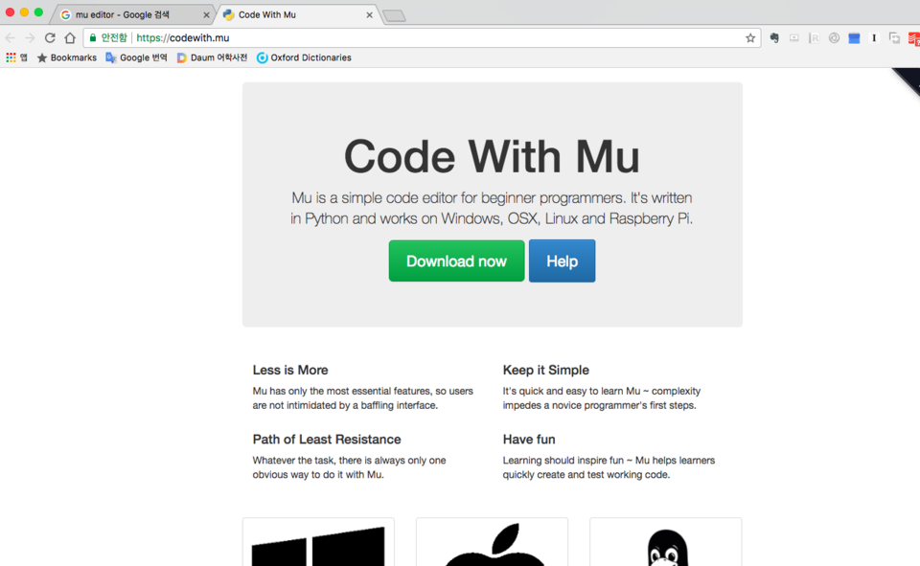Minimize the window with the yellow button

coord(24,12)
